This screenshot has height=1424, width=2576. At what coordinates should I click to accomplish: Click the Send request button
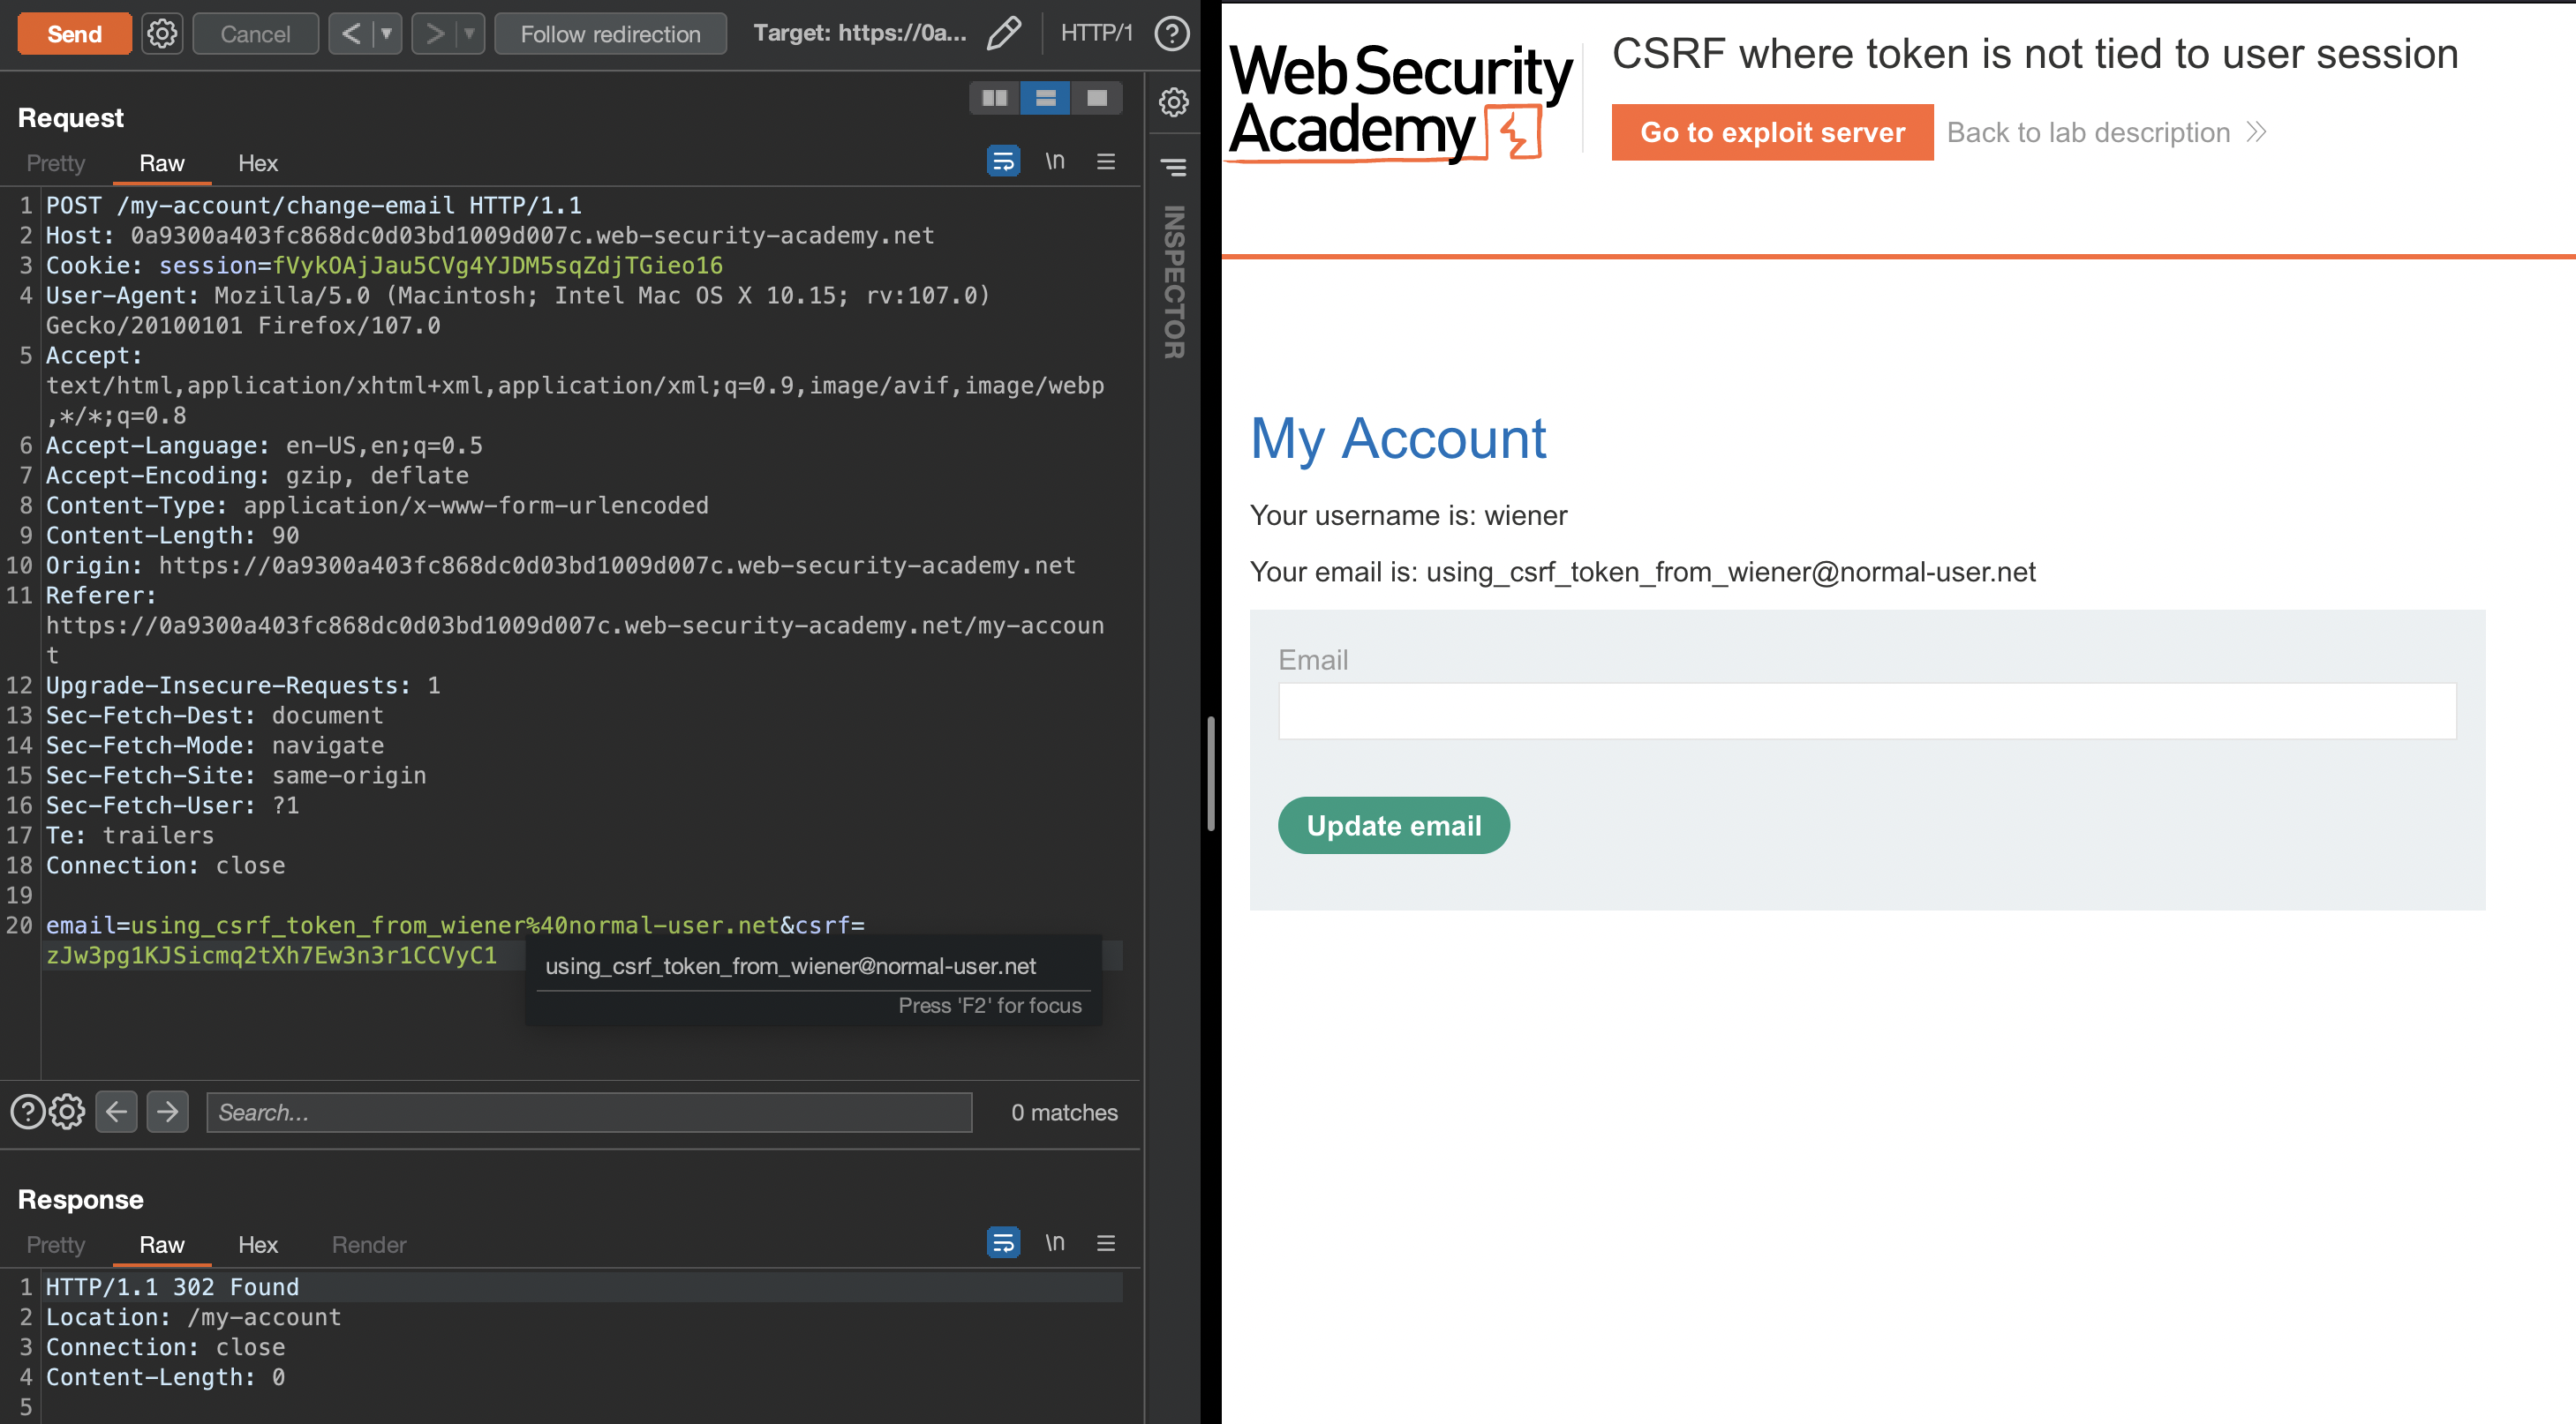tap(74, 34)
